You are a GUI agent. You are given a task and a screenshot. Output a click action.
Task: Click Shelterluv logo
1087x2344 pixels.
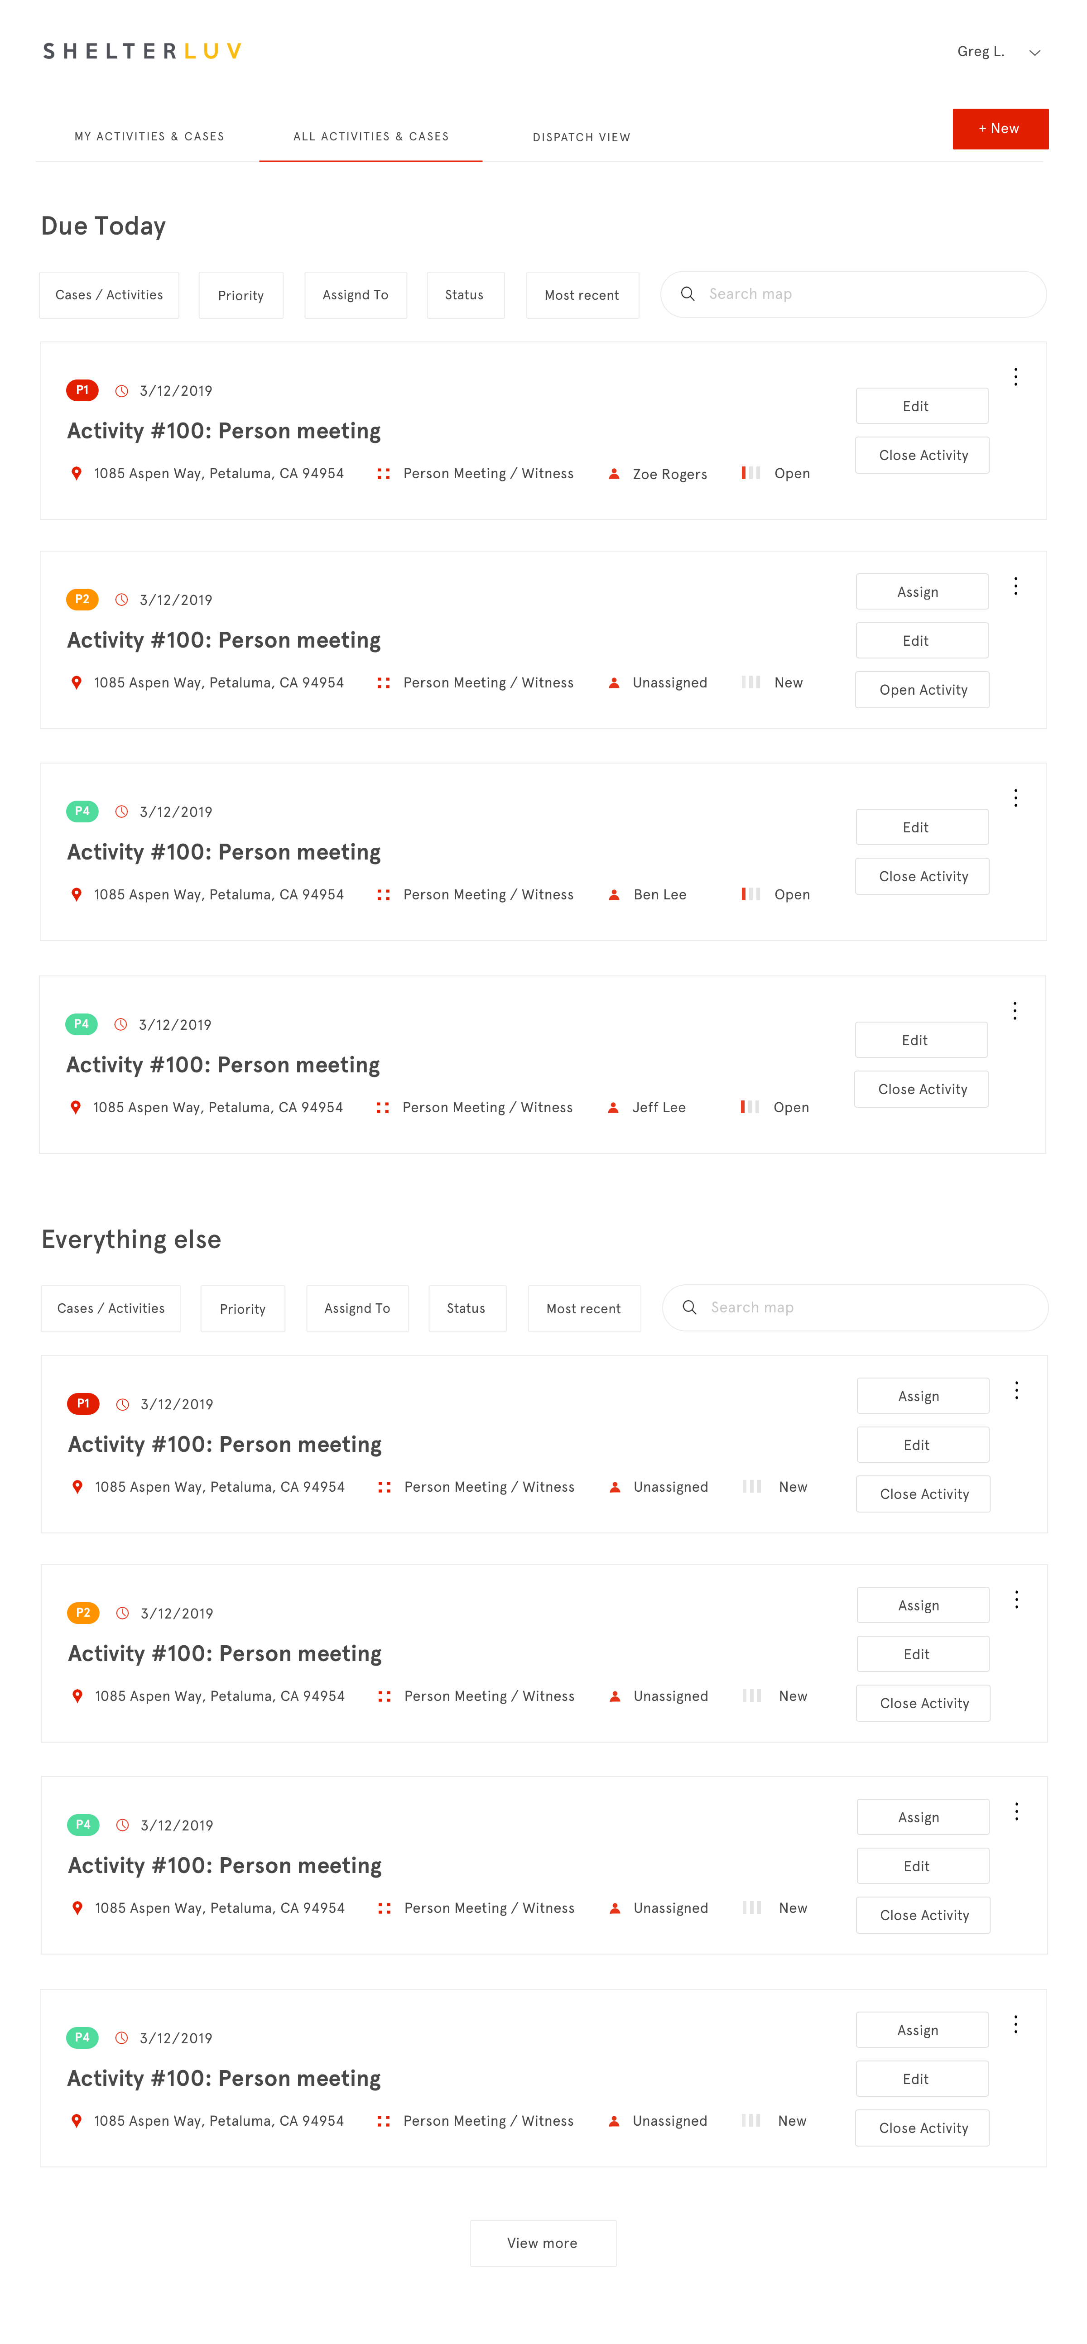click(x=143, y=51)
